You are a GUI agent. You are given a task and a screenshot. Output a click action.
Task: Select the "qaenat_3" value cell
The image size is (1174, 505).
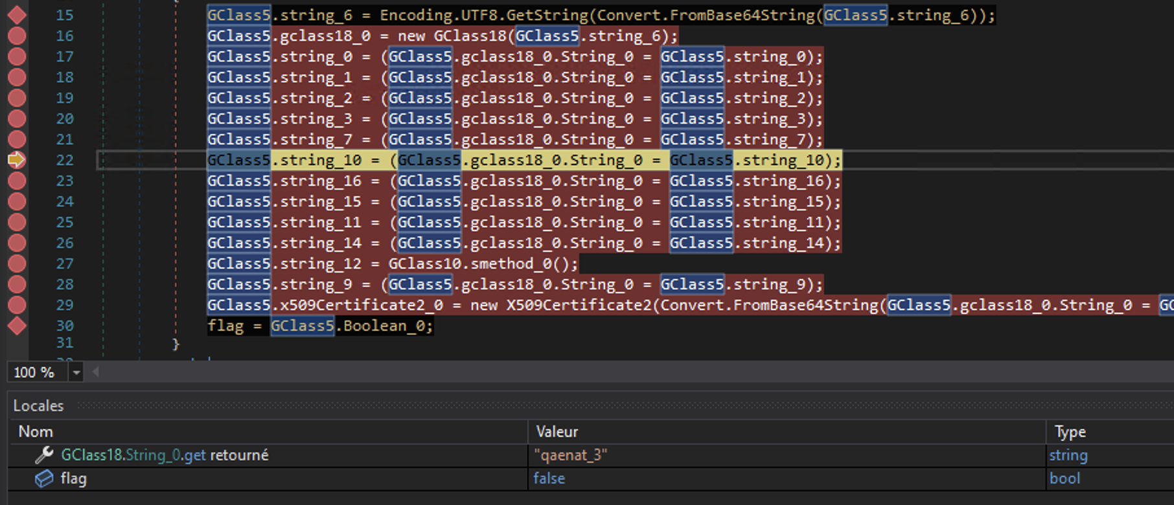[x=570, y=455]
